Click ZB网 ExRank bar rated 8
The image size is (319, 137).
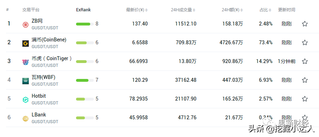coord(85,24)
